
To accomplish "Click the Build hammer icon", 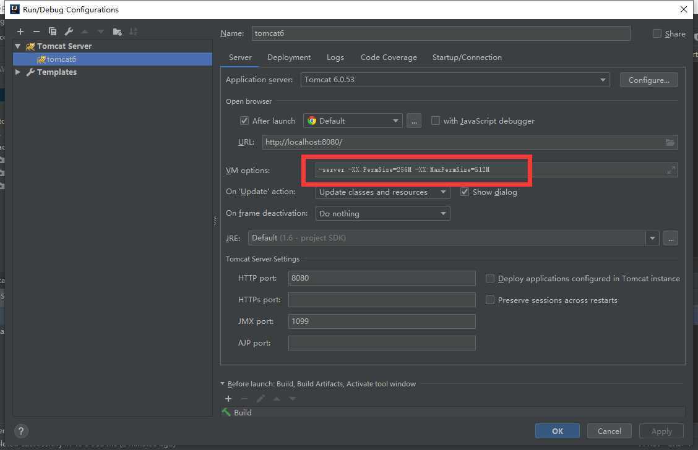I will pyautogui.click(x=226, y=413).
